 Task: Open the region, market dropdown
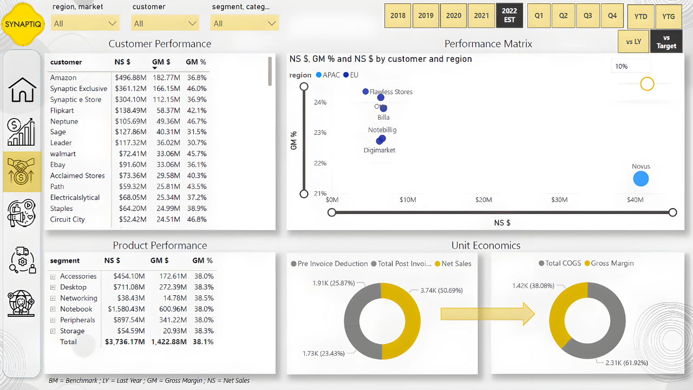click(85, 23)
